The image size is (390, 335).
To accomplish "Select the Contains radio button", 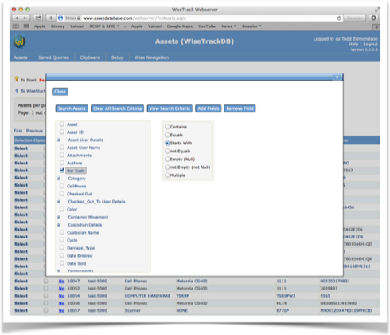I will click(x=167, y=127).
